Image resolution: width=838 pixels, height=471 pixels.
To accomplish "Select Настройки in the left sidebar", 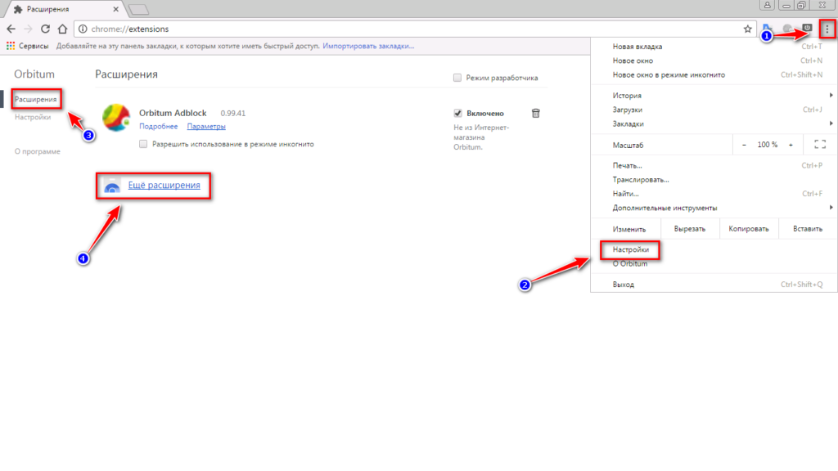I will coord(33,117).
